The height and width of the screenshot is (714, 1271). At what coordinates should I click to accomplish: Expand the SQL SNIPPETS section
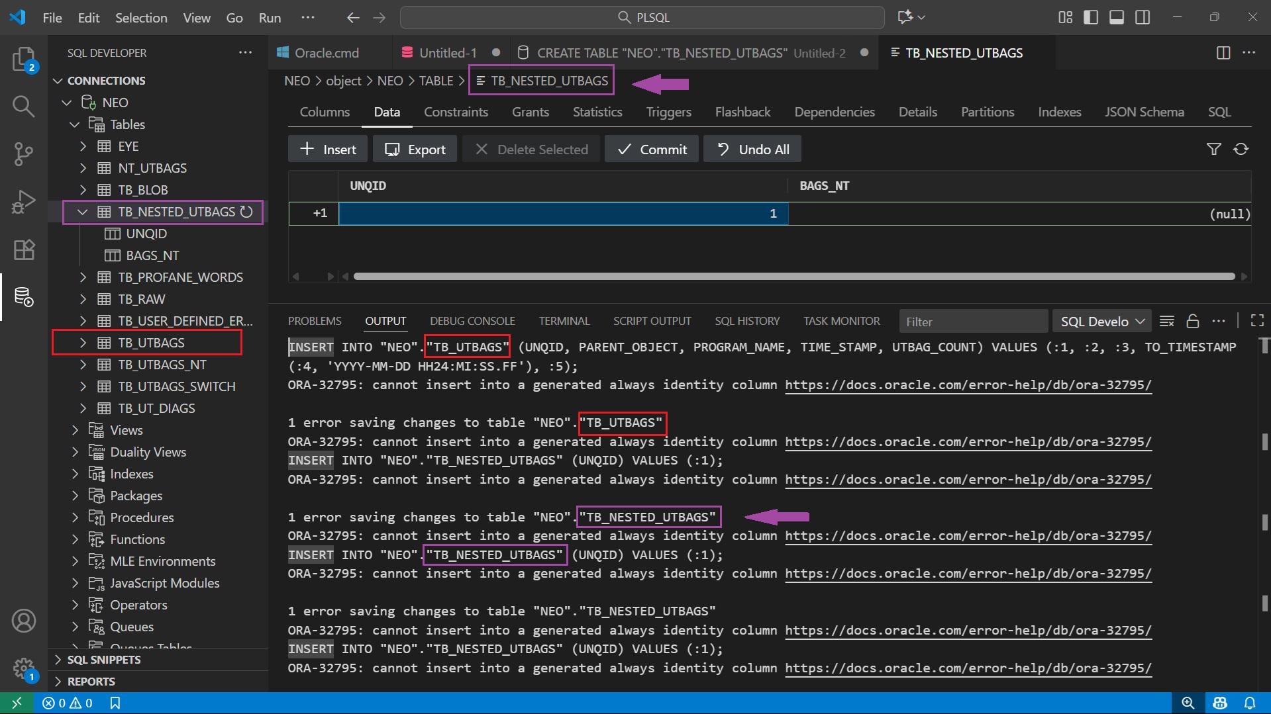point(104,660)
